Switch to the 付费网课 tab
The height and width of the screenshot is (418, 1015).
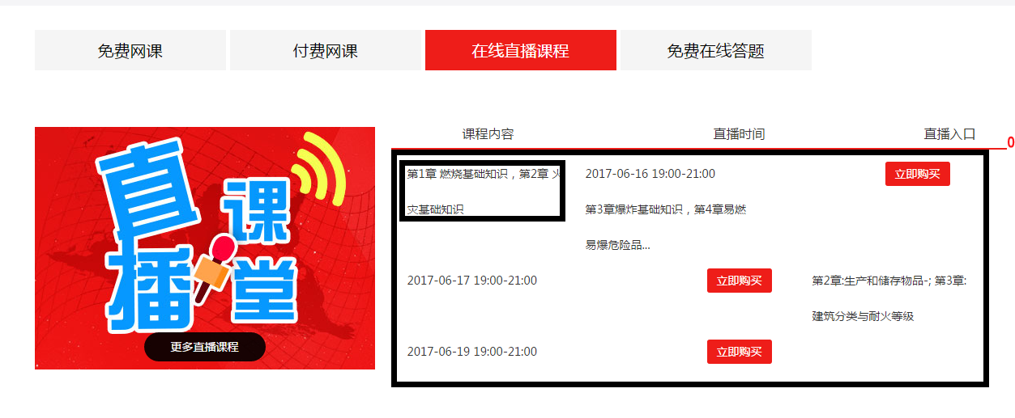(326, 50)
